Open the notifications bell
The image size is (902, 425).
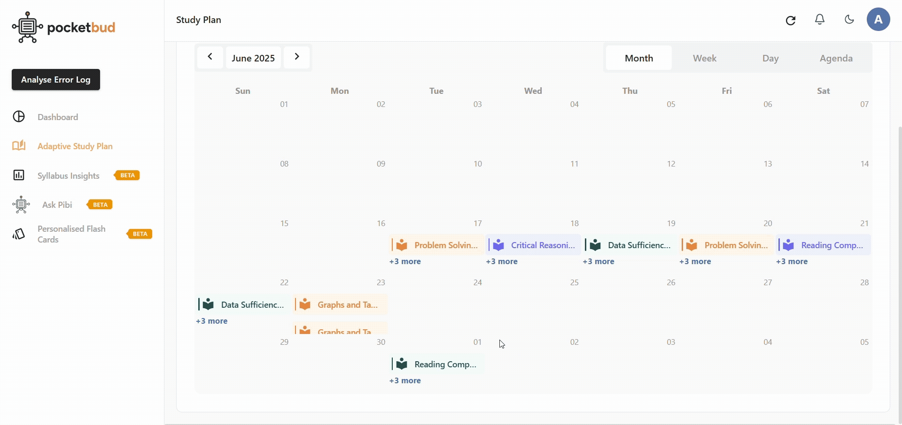pyautogui.click(x=820, y=20)
